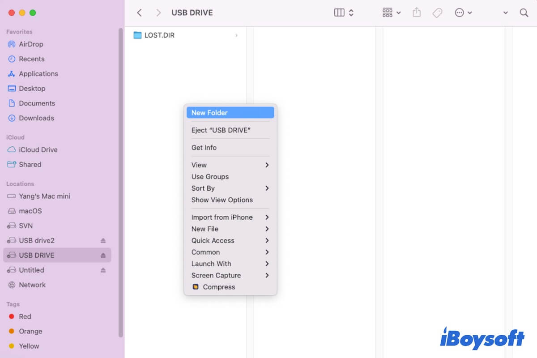This screenshot has height=358, width=537.
Task: Click the grouping view icon in the toolbar
Action: tap(388, 13)
